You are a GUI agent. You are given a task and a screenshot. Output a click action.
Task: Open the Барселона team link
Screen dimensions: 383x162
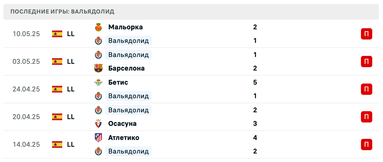[126, 68]
